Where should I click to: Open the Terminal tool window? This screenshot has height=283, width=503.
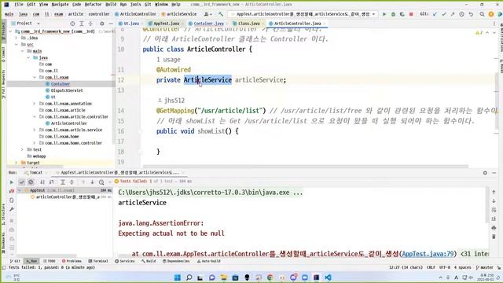tap(98, 261)
